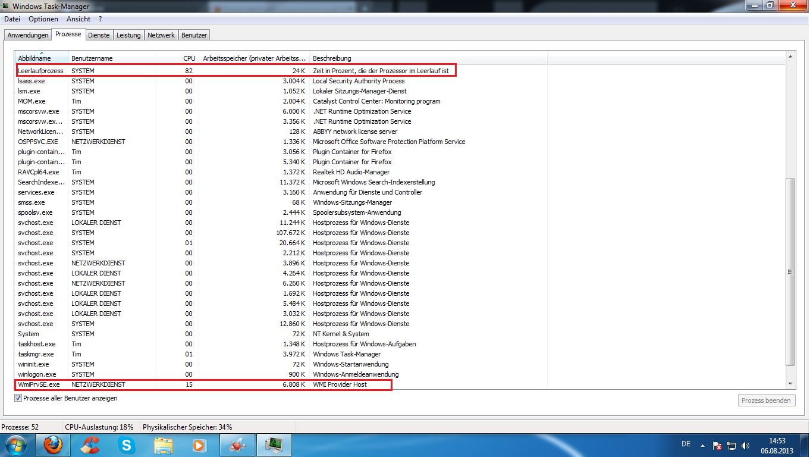Viewport: 810px width, 457px height.
Task: Click the scrollbar up arrow
Action: [x=790, y=57]
